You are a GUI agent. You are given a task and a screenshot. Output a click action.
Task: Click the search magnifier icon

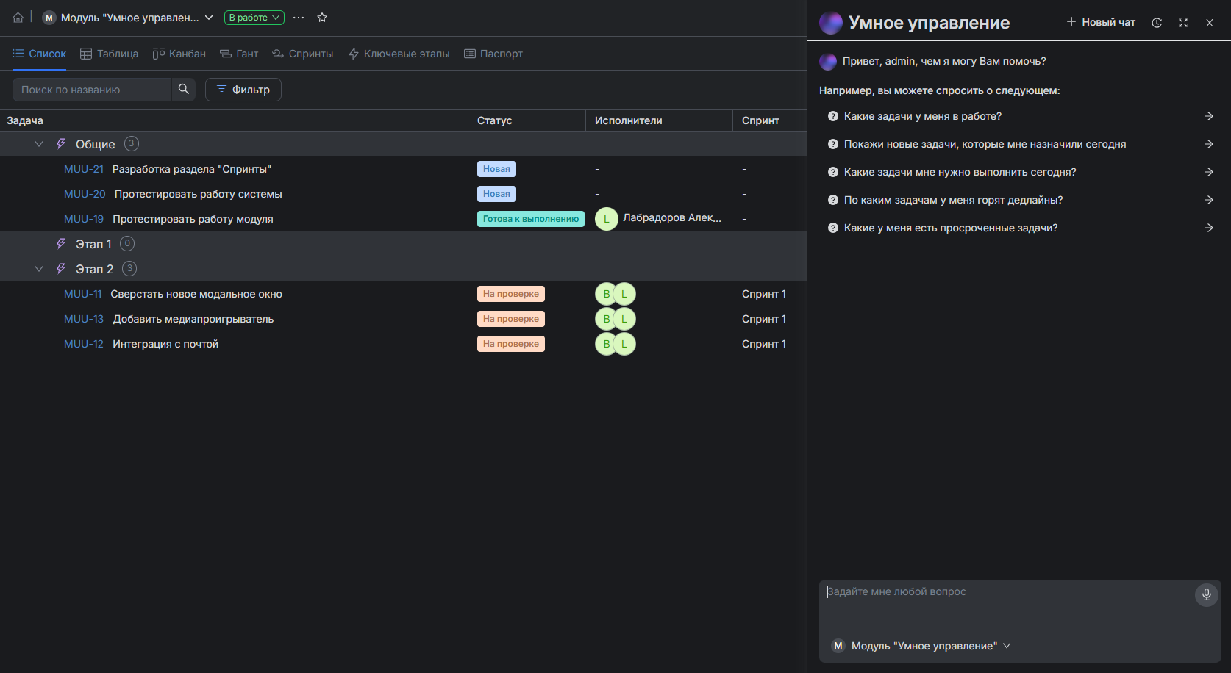[184, 89]
